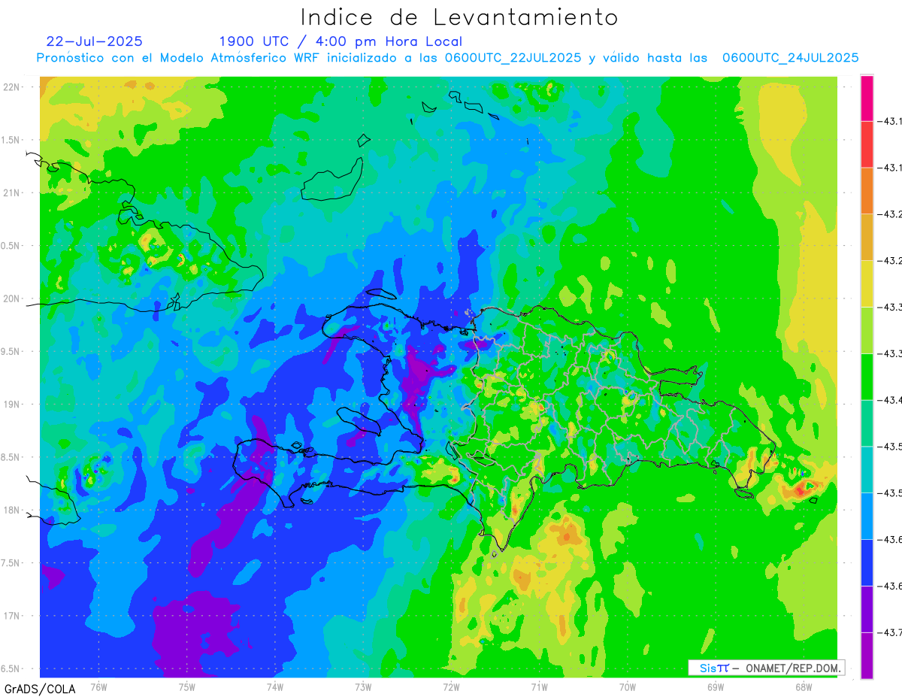Click the bottom purple swatch in the legend
Screen dimensions: 902x697
867,655
